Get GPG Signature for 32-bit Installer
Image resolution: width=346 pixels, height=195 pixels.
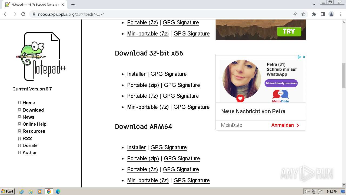[169, 74]
